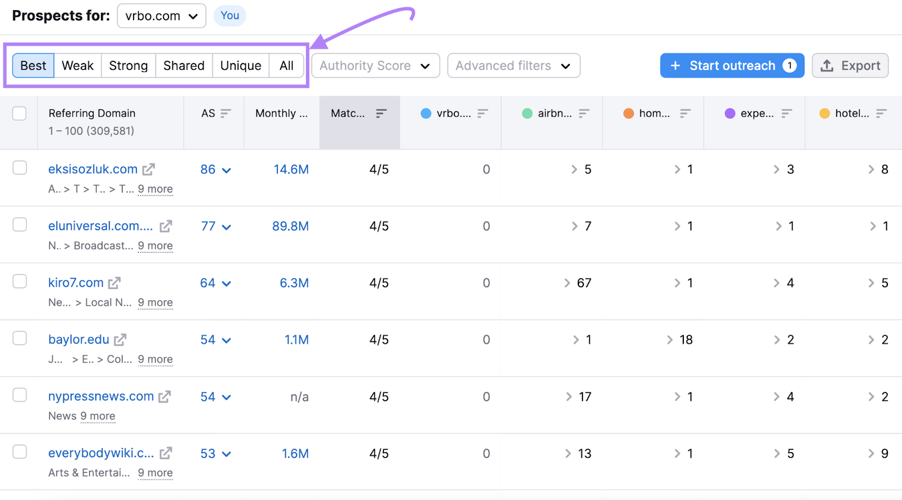The image size is (902, 500).
Task: Switch to the Unique prospects tab
Action: pyautogui.click(x=241, y=66)
